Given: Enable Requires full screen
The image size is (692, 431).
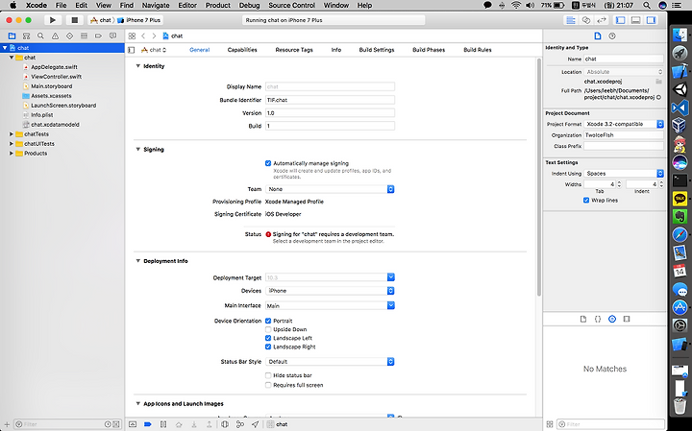Looking at the screenshot, I should point(268,385).
